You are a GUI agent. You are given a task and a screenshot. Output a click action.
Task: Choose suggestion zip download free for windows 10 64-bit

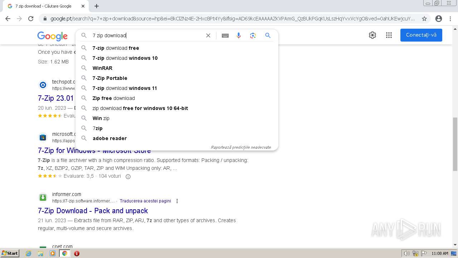click(x=177, y=108)
